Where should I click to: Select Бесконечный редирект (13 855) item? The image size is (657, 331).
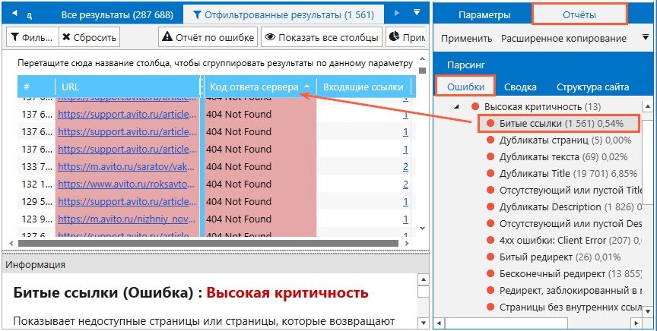(x=570, y=274)
